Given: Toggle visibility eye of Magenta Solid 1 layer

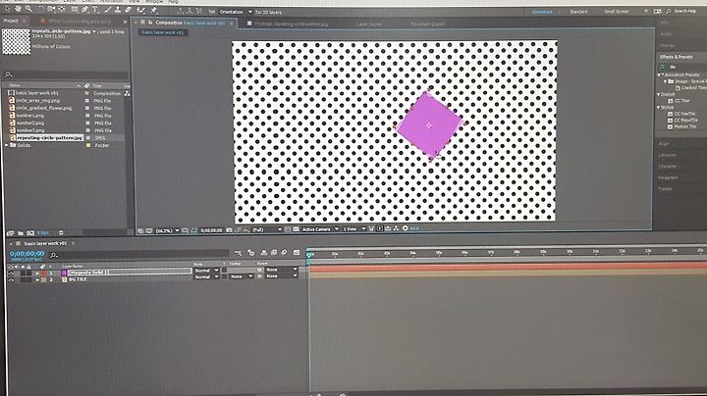Looking at the screenshot, I should click(x=11, y=273).
